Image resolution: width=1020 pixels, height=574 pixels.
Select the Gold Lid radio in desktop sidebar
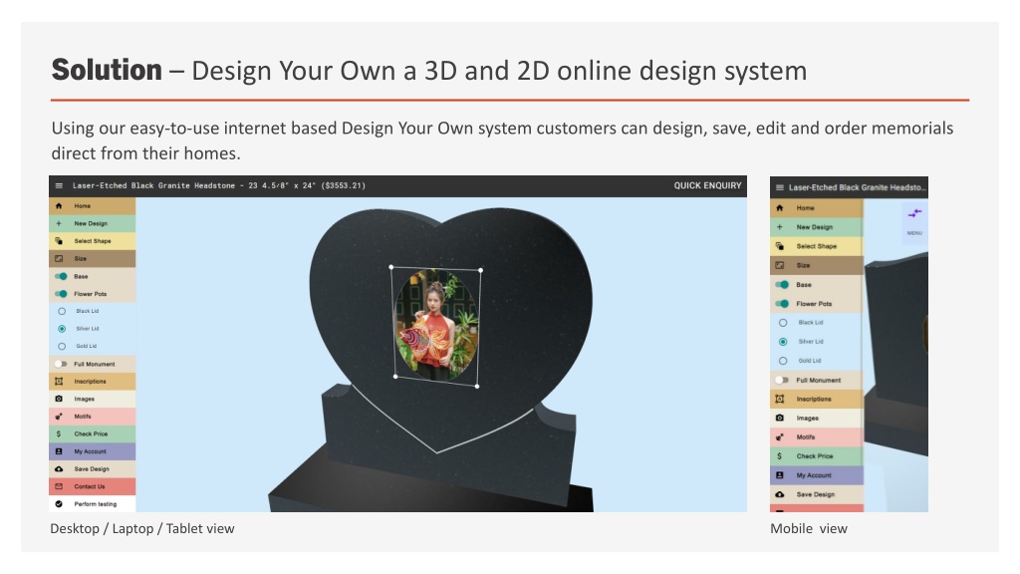click(62, 346)
